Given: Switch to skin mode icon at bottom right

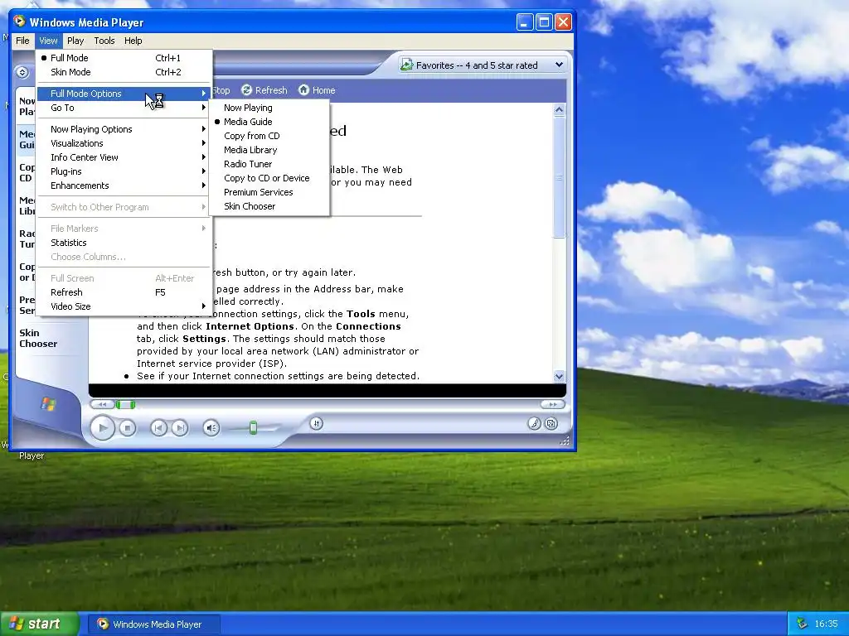Looking at the screenshot, I should [551, 423].
